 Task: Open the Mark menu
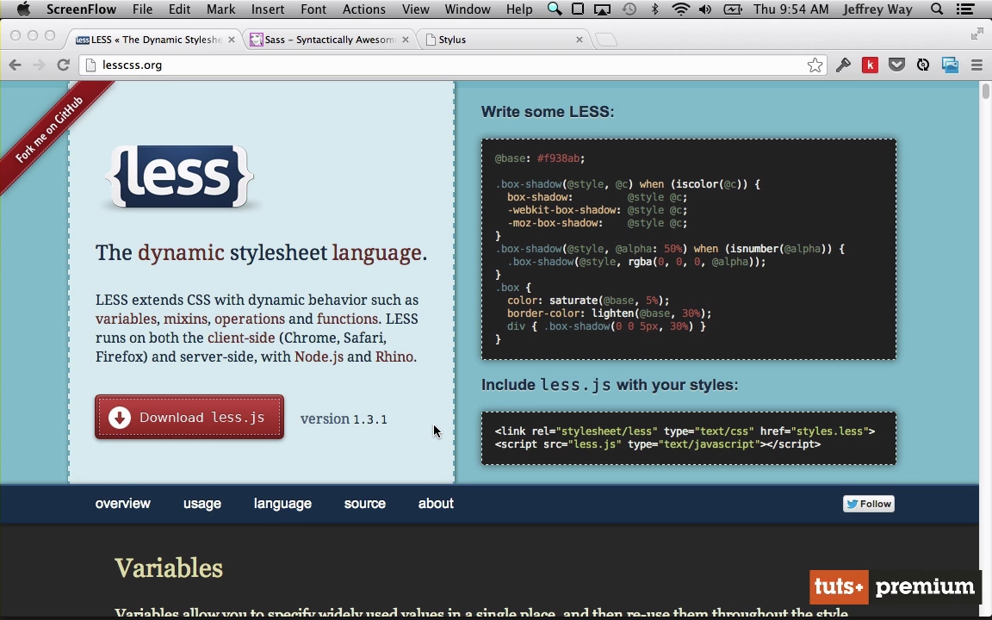[x=220, y=9]
